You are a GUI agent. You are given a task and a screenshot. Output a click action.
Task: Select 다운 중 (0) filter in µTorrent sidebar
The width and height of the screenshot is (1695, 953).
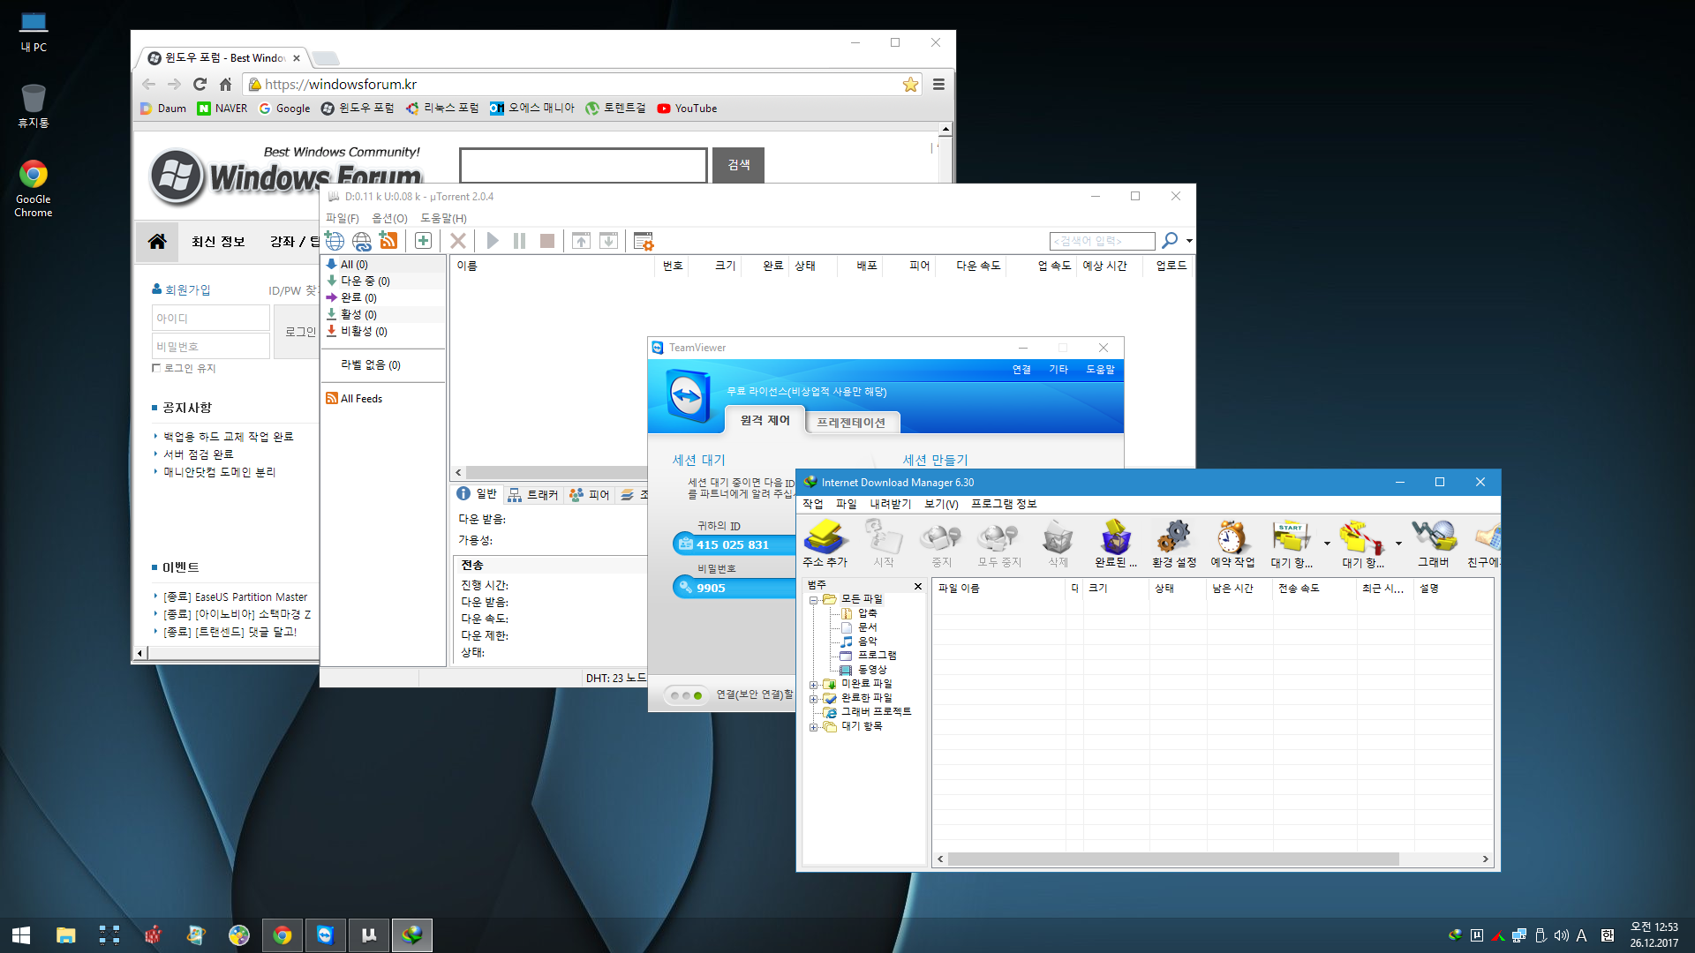coord(383,281)
